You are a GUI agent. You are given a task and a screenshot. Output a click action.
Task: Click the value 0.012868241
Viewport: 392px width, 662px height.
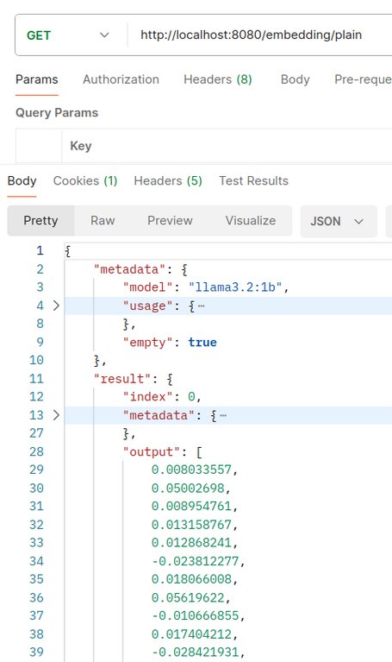[x=192, y=542]
